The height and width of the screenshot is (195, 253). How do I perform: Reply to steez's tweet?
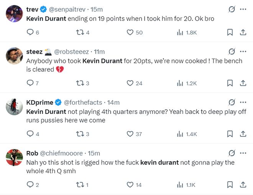click(x=30, y=83)
